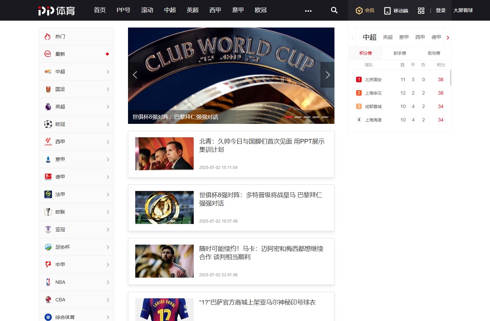Screen dimensions: 490x321
Task: Open the Club World Cup trophy thumbnail
Action: (x=164, y=207)
